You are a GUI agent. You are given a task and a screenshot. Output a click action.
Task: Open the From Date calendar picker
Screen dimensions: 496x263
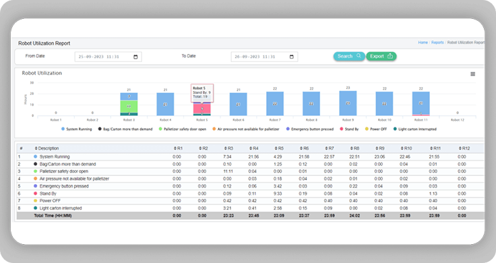135,57
